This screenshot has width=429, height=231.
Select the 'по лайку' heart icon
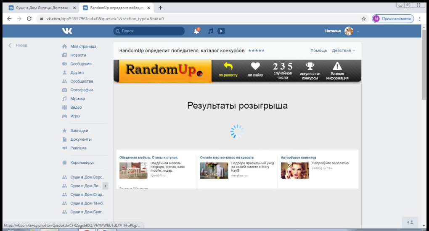pyautogui.click(x=255, y=66)
